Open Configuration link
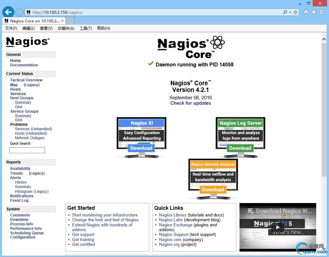 [x=23, y=237]
